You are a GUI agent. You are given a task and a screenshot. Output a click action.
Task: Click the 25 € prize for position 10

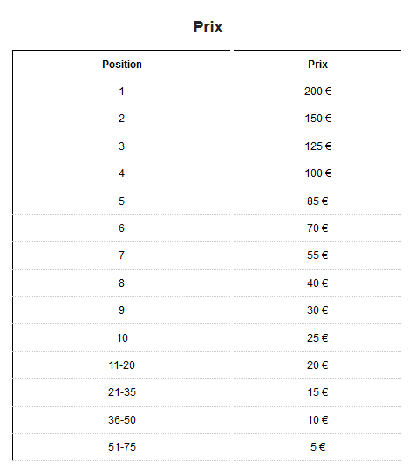coord(317,338)
